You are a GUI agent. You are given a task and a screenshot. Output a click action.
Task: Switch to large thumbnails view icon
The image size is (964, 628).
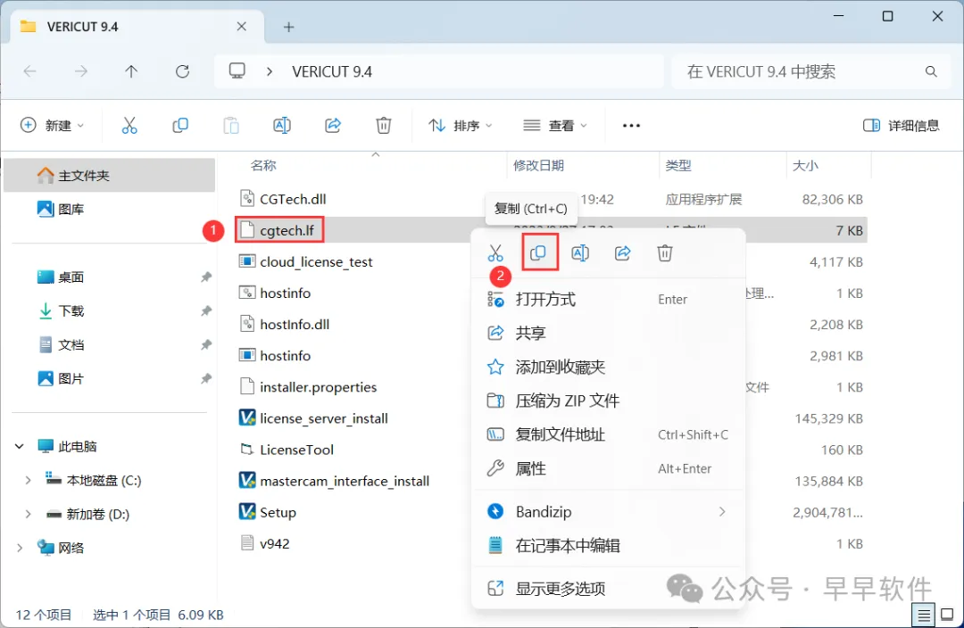tap(947, 614)
